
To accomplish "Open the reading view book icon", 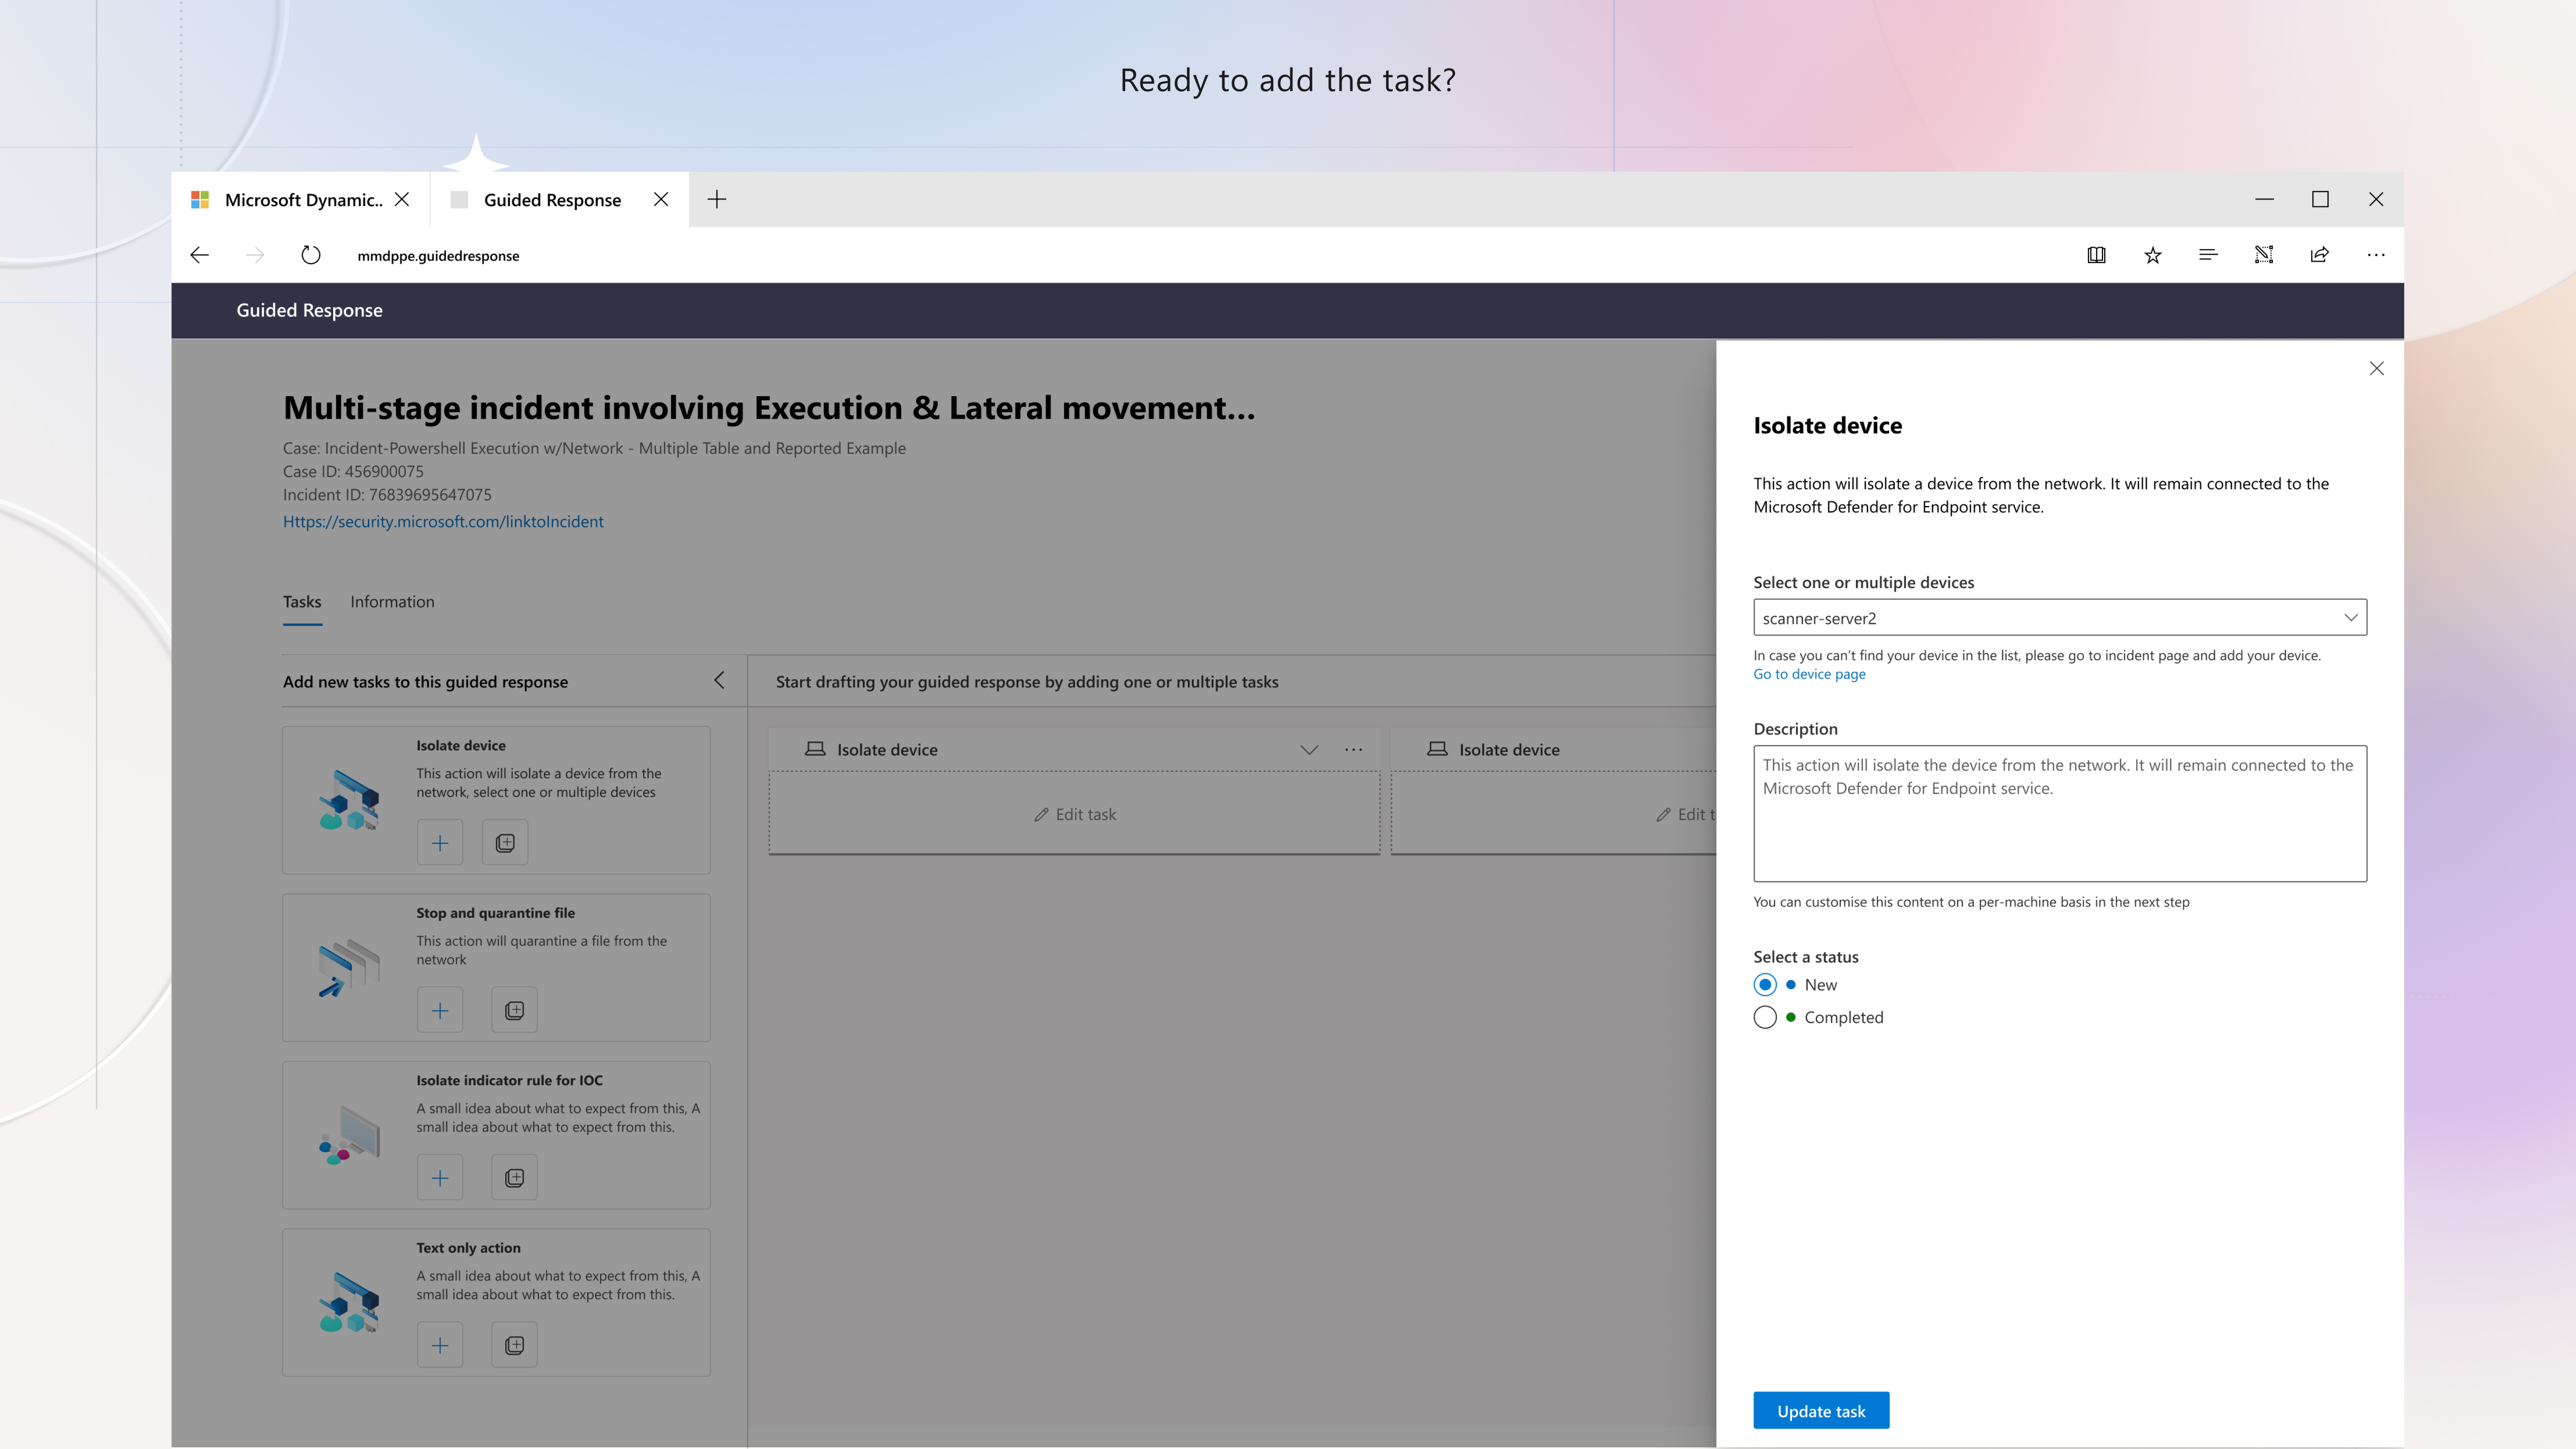I will point(2096,255).
